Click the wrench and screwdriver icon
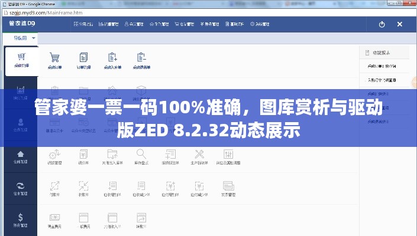Screen dimensions: 417x236 click(199, 155)
